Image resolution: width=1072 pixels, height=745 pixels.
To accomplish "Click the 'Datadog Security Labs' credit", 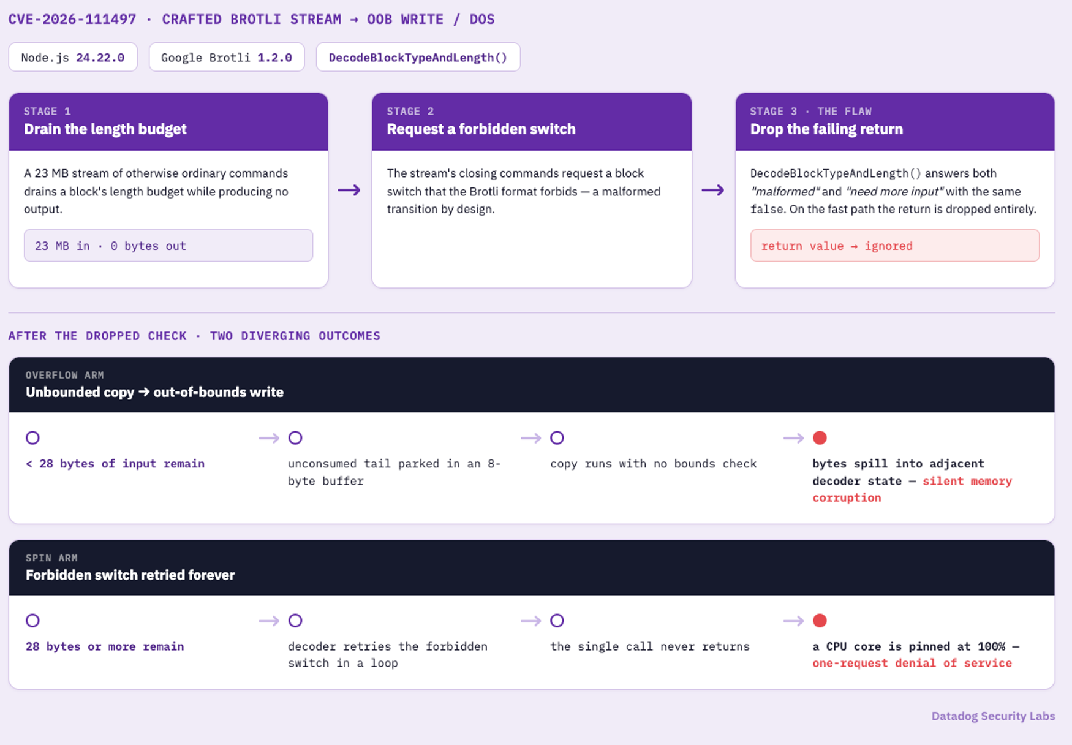I will point(993,716).
